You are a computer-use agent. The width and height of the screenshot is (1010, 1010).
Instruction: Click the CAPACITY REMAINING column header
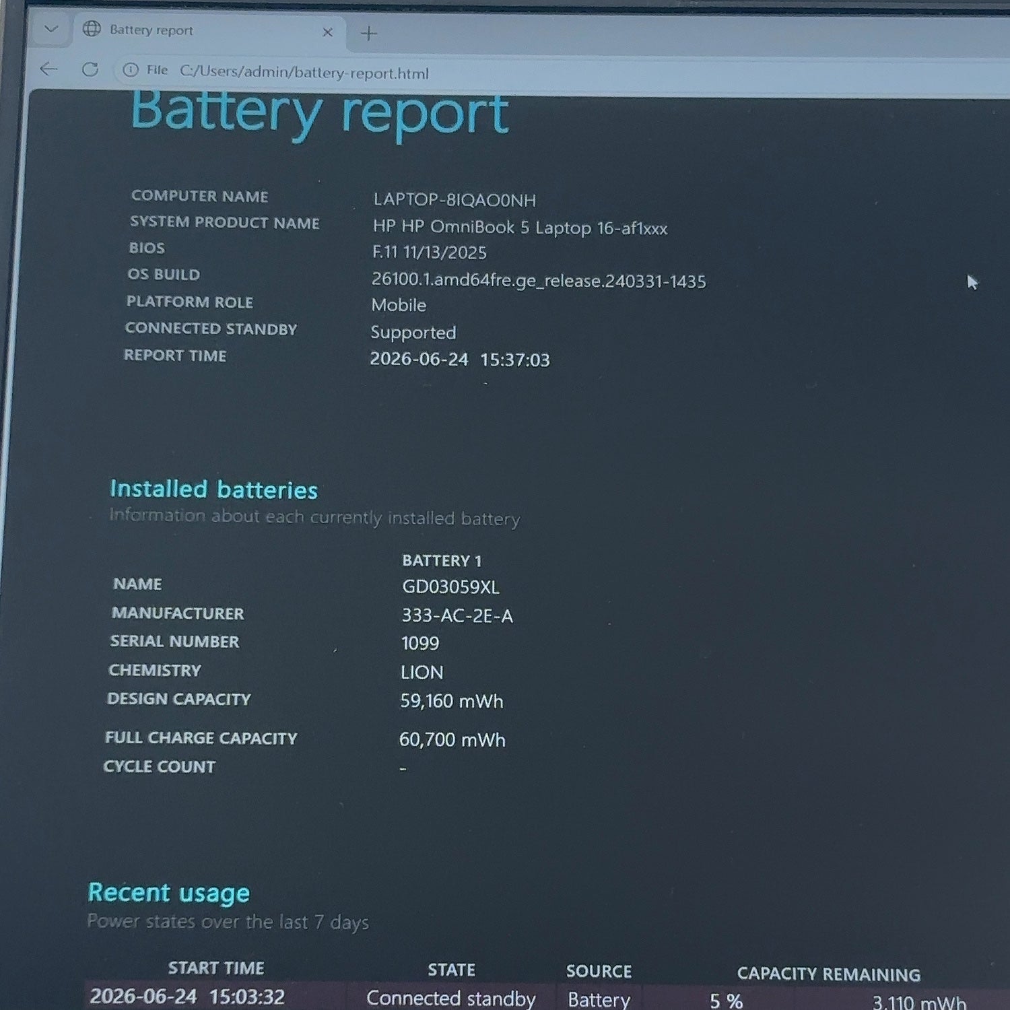coord(828,974)
